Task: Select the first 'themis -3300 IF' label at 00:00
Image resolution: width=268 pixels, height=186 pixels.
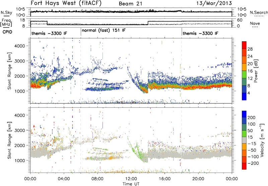Action: point(49,33)
